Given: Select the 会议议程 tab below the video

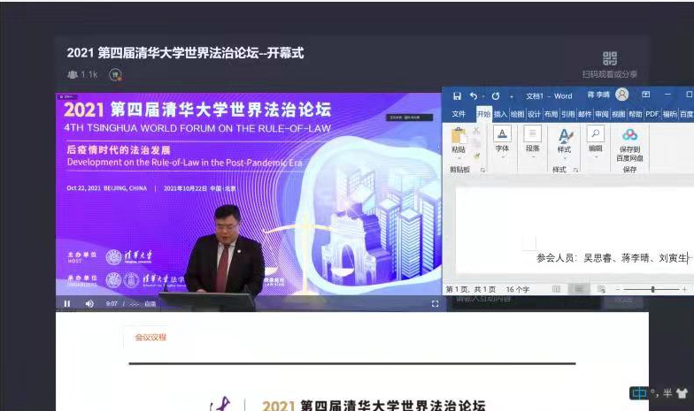Looking at the screenshot, I should [x=150, y=337].
